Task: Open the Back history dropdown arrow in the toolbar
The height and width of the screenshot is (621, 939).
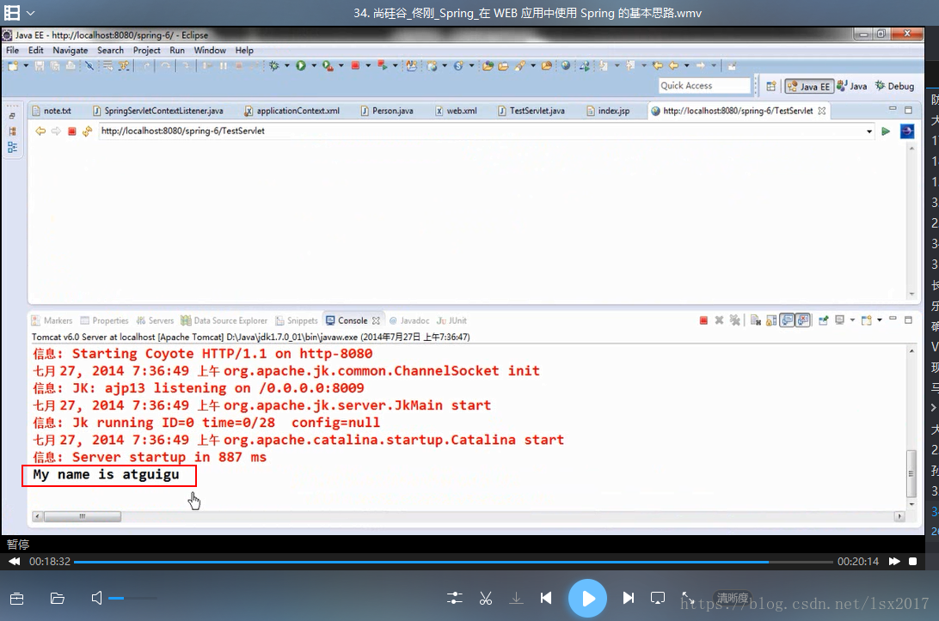Action: pos(686,66)
